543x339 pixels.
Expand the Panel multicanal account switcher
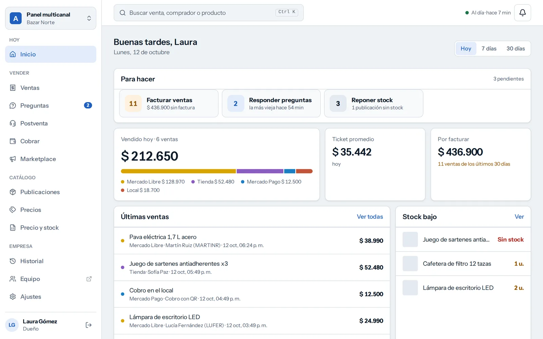pos(51,18)
